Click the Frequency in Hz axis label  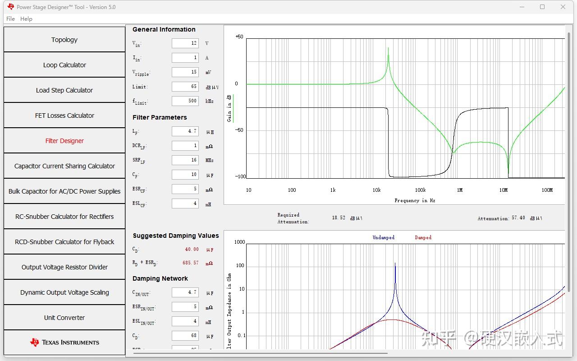415,200
